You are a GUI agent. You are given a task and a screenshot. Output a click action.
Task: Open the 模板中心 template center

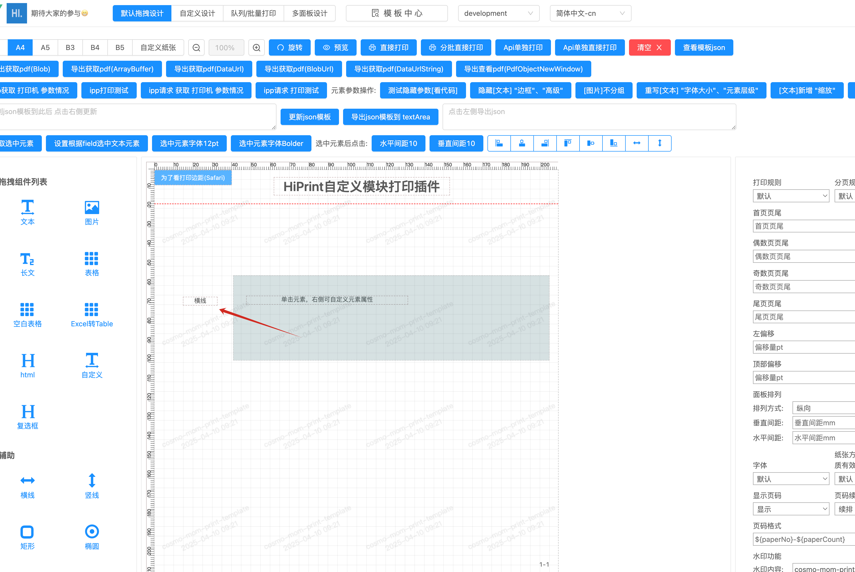coord(397,13)
